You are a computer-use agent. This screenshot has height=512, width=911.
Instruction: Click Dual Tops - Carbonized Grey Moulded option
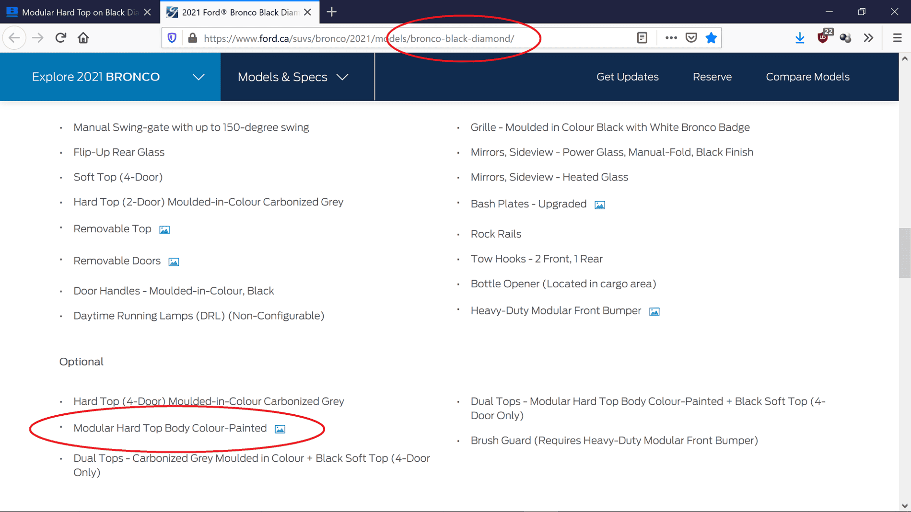pyautogui.click(x=252, y=466)
